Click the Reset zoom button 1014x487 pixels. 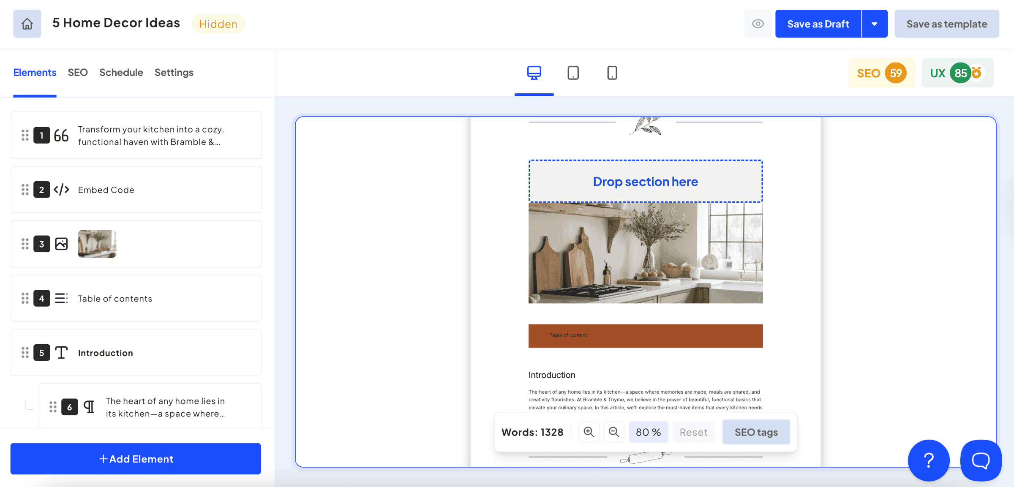(693, 432)
